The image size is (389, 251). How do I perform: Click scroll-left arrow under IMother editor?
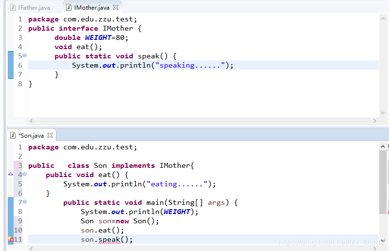coord(31,121)
